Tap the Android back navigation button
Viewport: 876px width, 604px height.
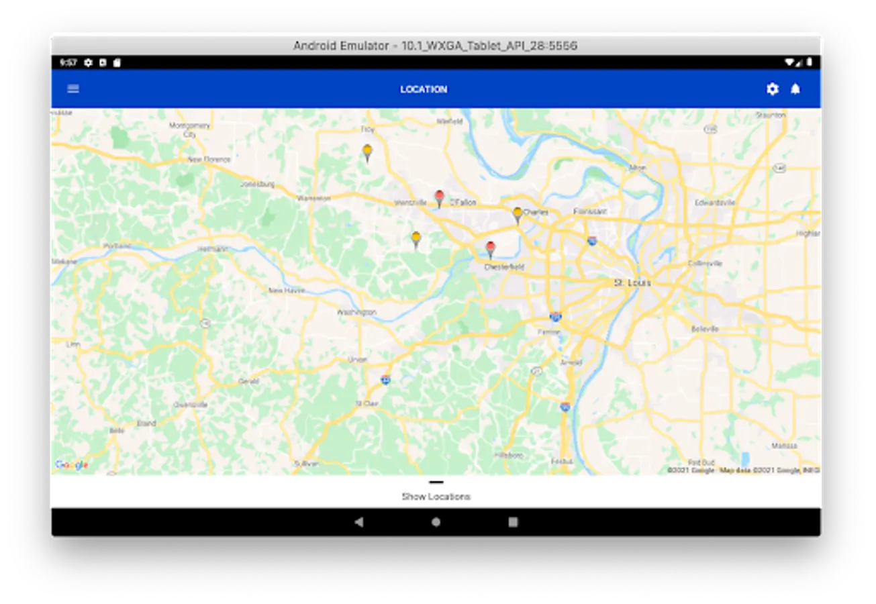tap(359, 521)
